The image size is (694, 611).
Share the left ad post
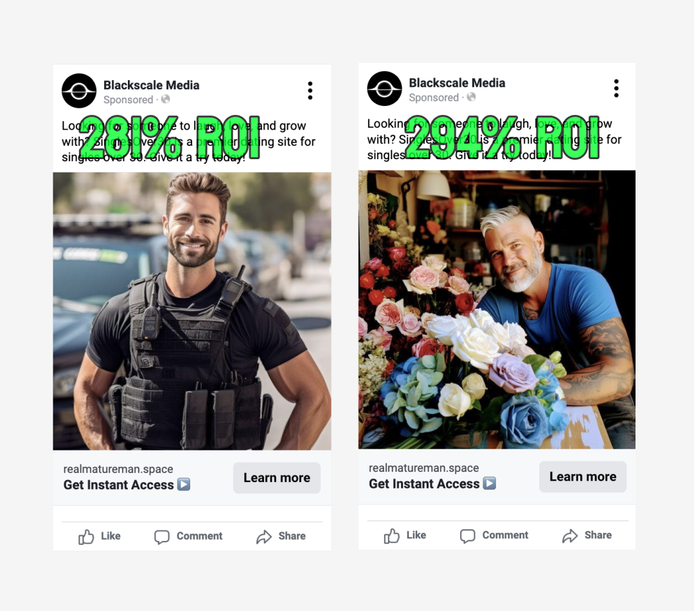point(281,537)
